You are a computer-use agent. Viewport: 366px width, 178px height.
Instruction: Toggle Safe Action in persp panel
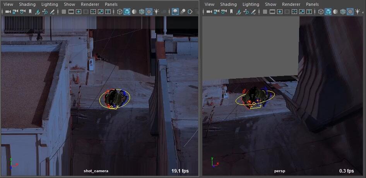click(302, 12)
